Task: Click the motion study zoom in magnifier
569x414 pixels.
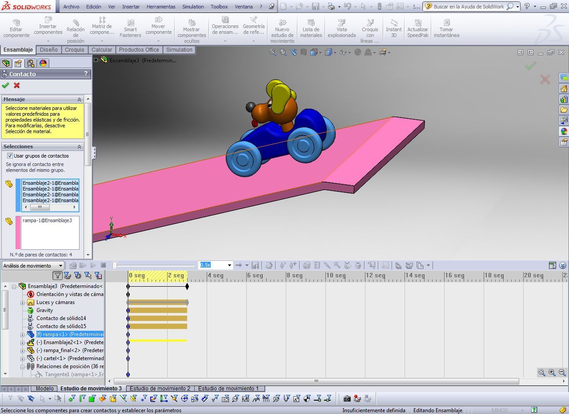Action: pyautogui.click(x=552, y=373)
